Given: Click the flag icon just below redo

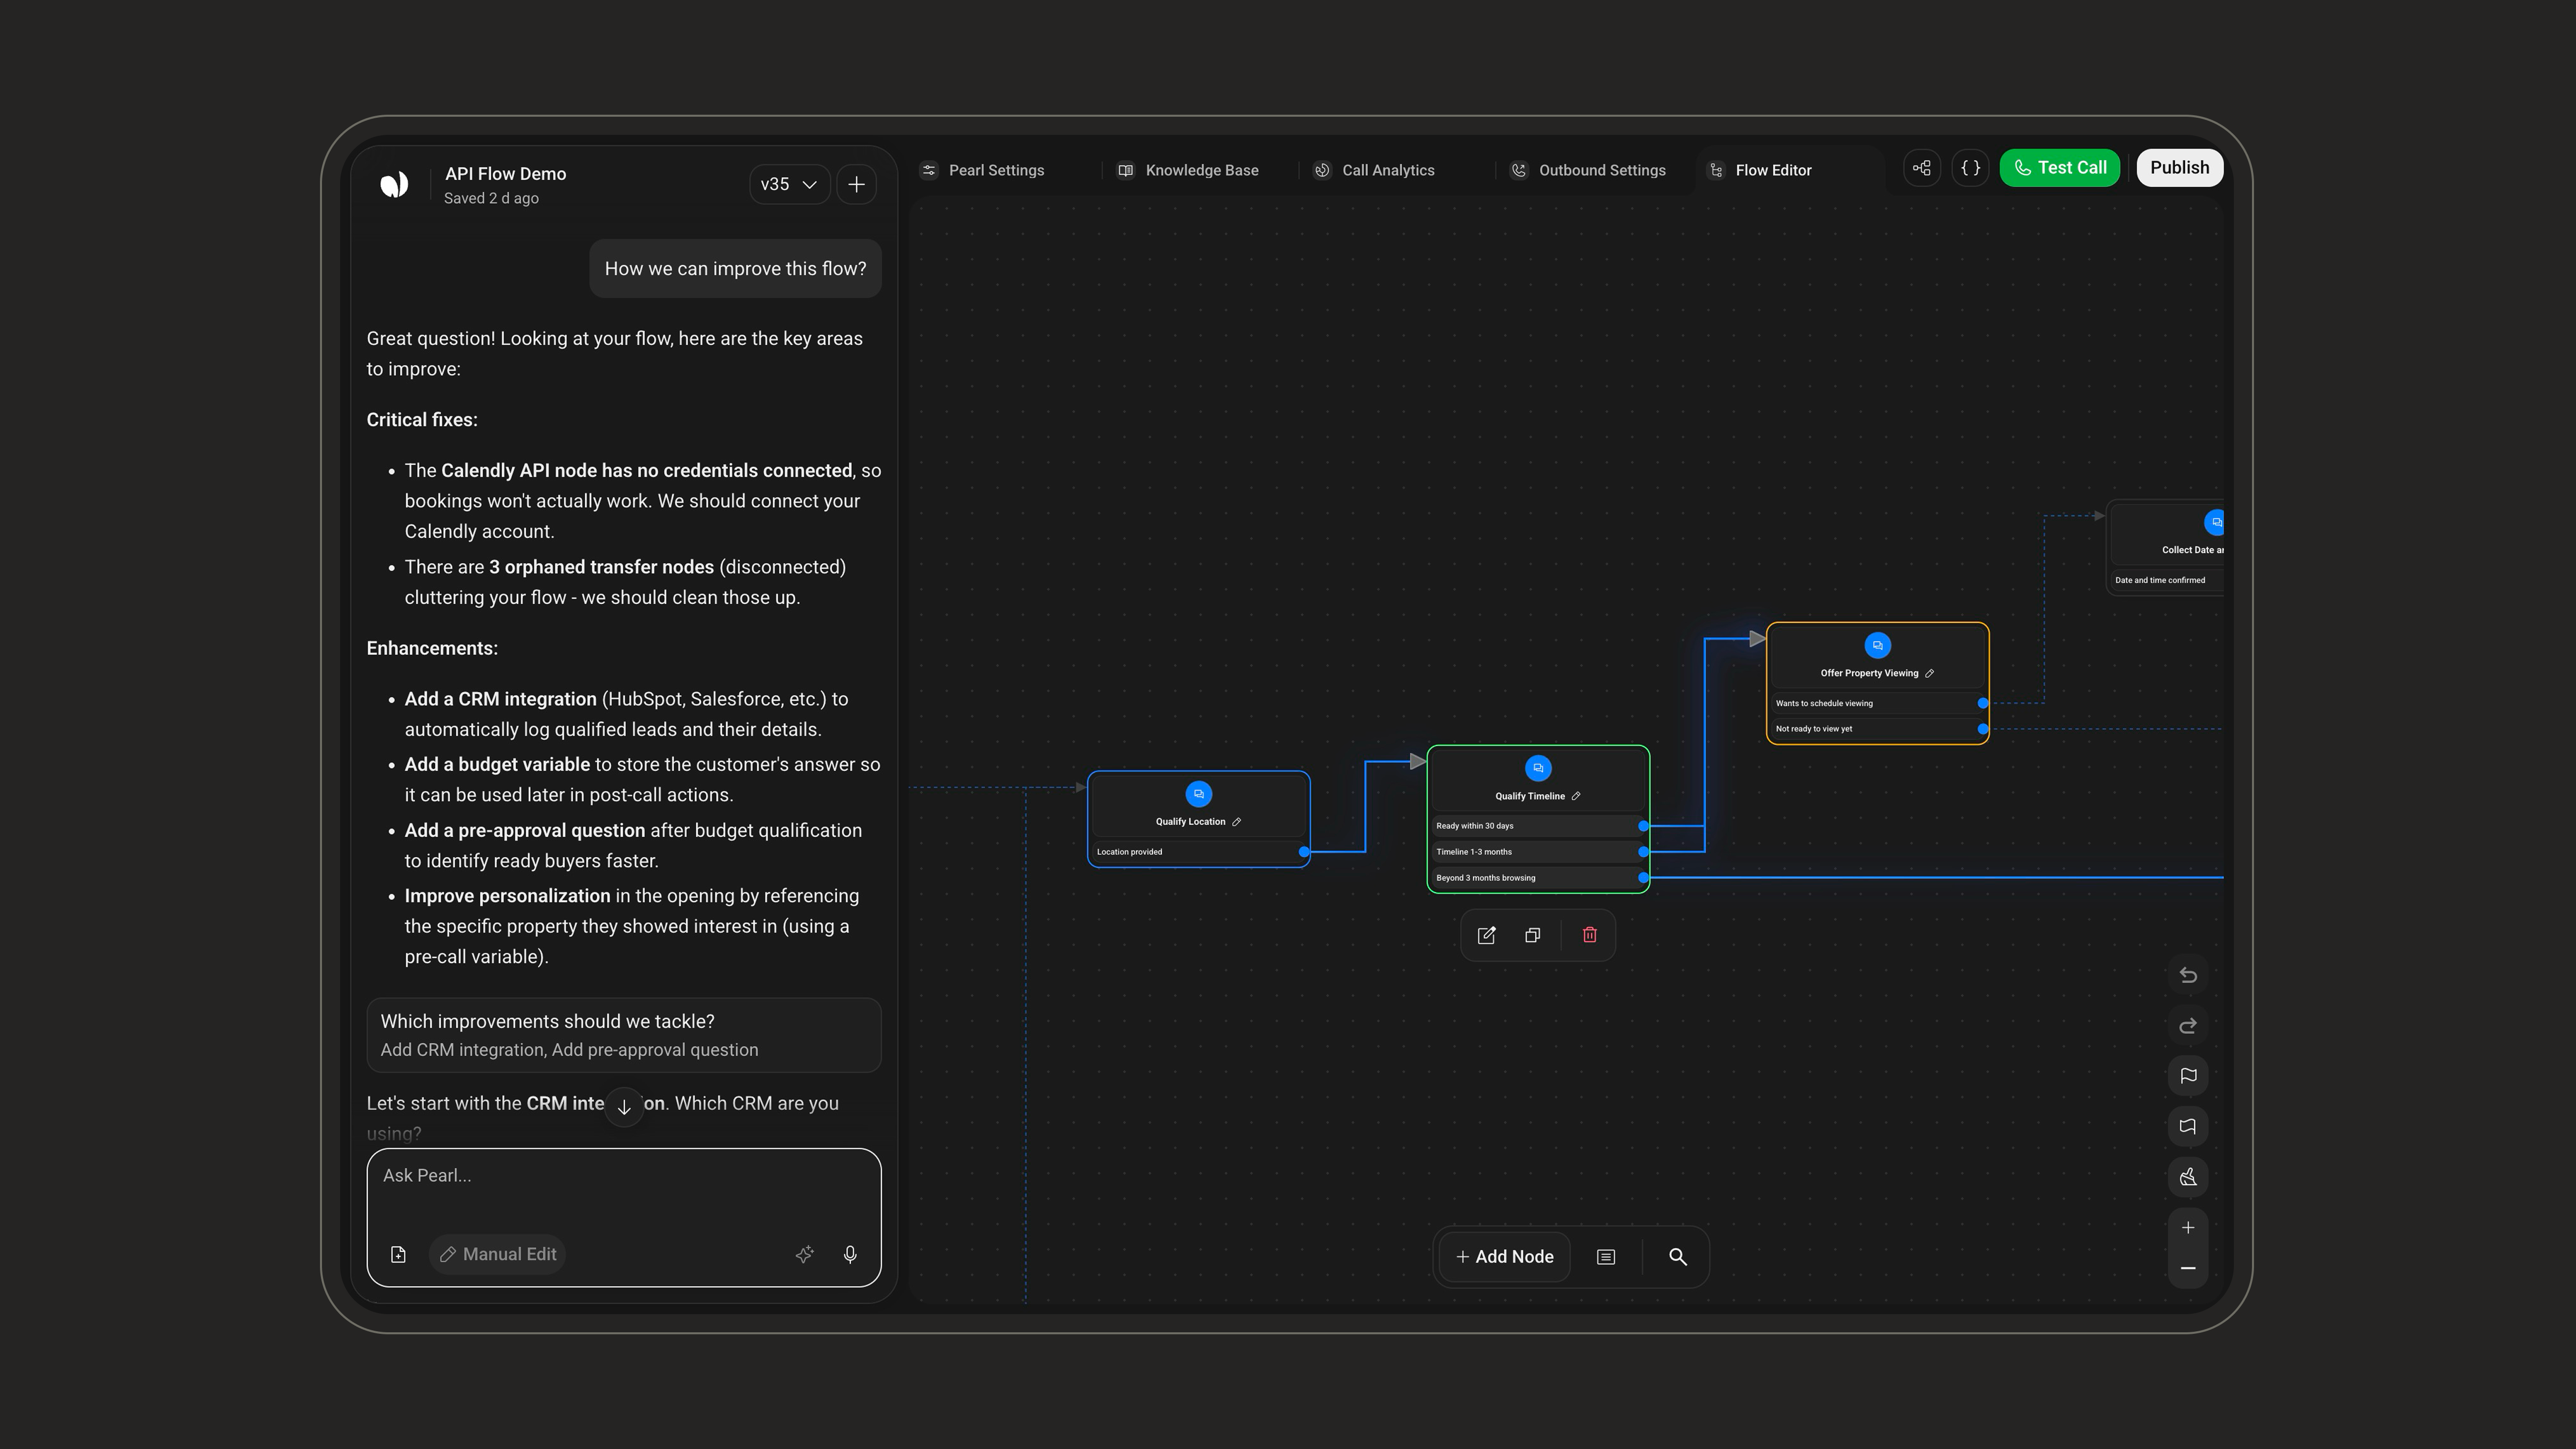Looking at the screenshot, I should (x=2188, y=1076).
